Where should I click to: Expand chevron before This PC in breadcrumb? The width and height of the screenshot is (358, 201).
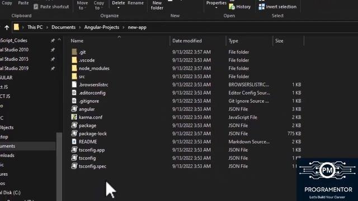(x=23, y=27)
